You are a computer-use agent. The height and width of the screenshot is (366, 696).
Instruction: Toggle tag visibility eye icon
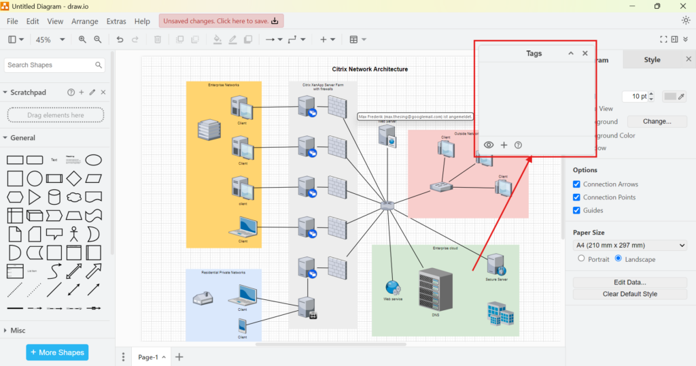tap(489, 145)
